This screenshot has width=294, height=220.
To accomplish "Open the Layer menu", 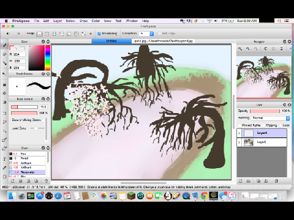I will 58,21.
